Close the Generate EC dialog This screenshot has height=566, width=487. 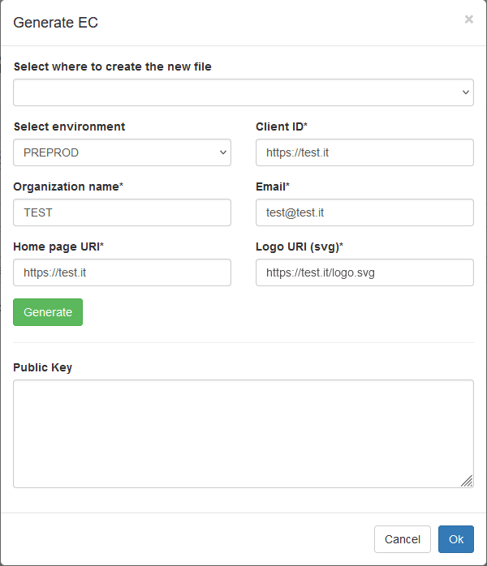coord(468,19)
